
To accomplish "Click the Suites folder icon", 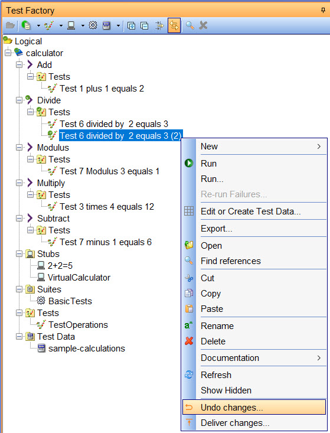I will 30,289.
